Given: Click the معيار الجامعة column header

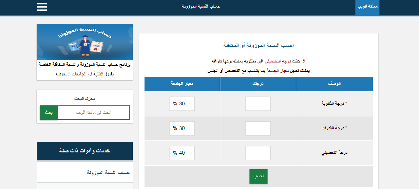Looking at the screenshot, I should click(x=182, y=84).
